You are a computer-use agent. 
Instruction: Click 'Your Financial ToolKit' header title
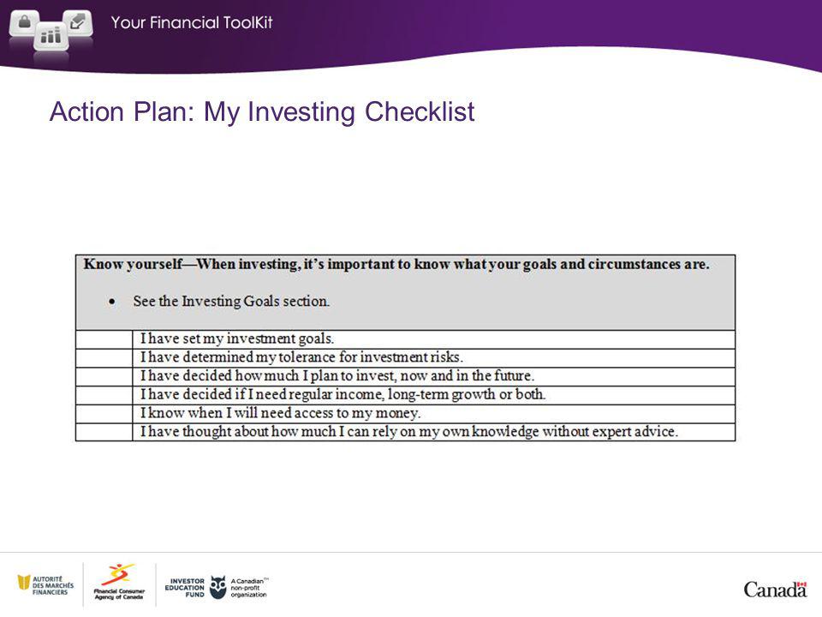pyautogui.click(x=192, y=22)
